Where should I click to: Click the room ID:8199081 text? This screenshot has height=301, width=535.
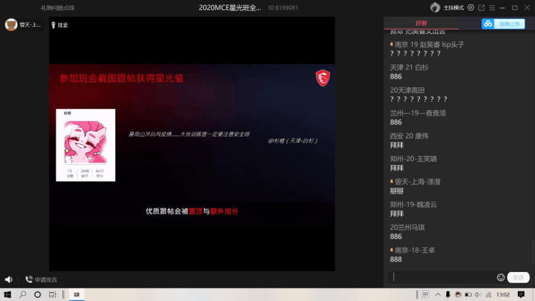point(283,8)
